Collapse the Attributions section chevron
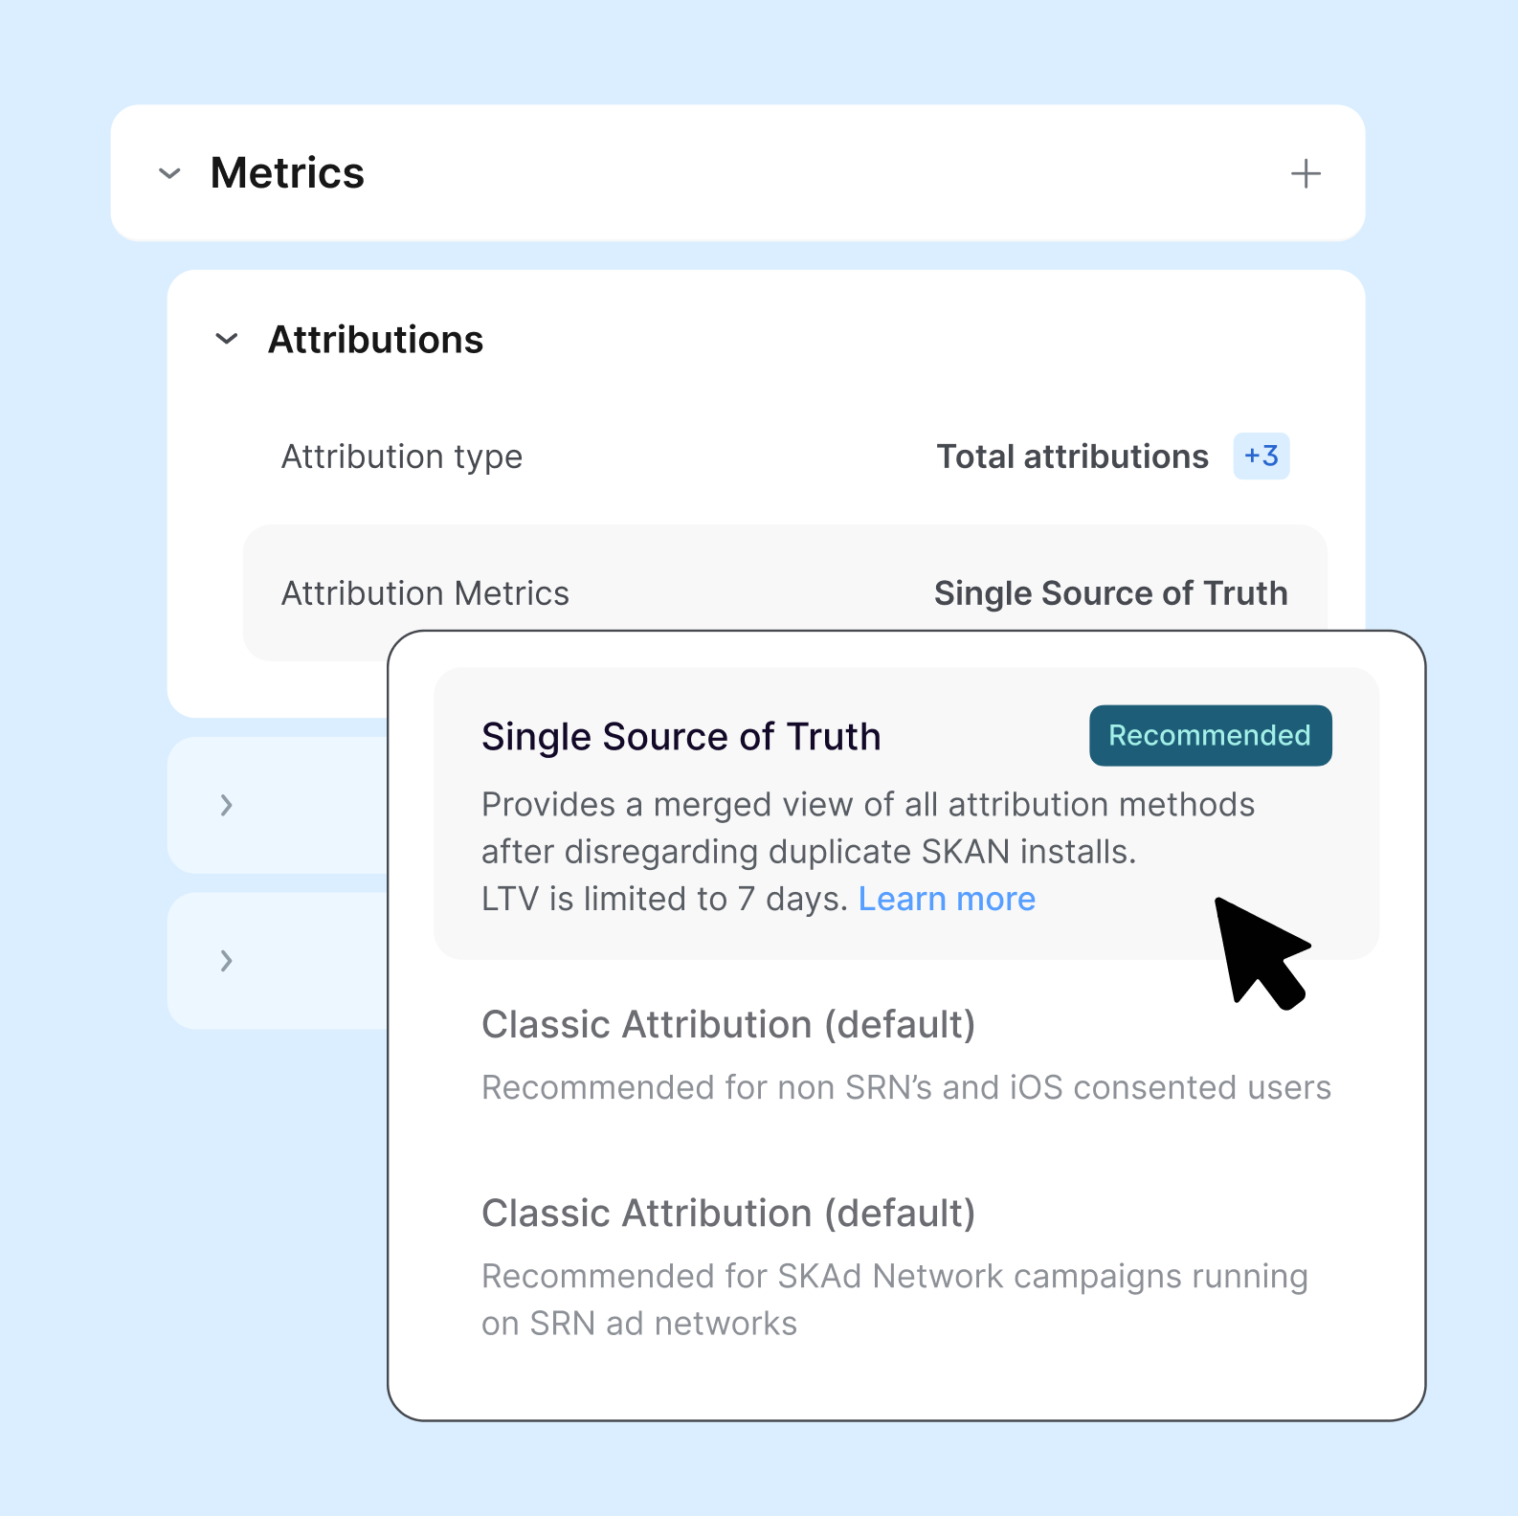Image resolution: width=1518 pixels, height=1516 pixels. tap(227, 340)
